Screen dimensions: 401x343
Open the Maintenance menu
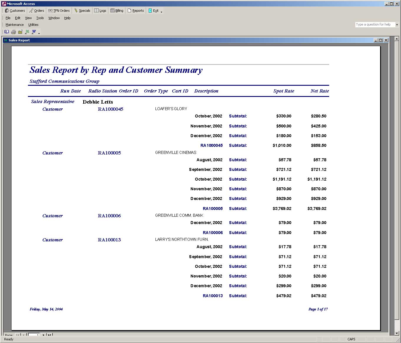point(14,25)
